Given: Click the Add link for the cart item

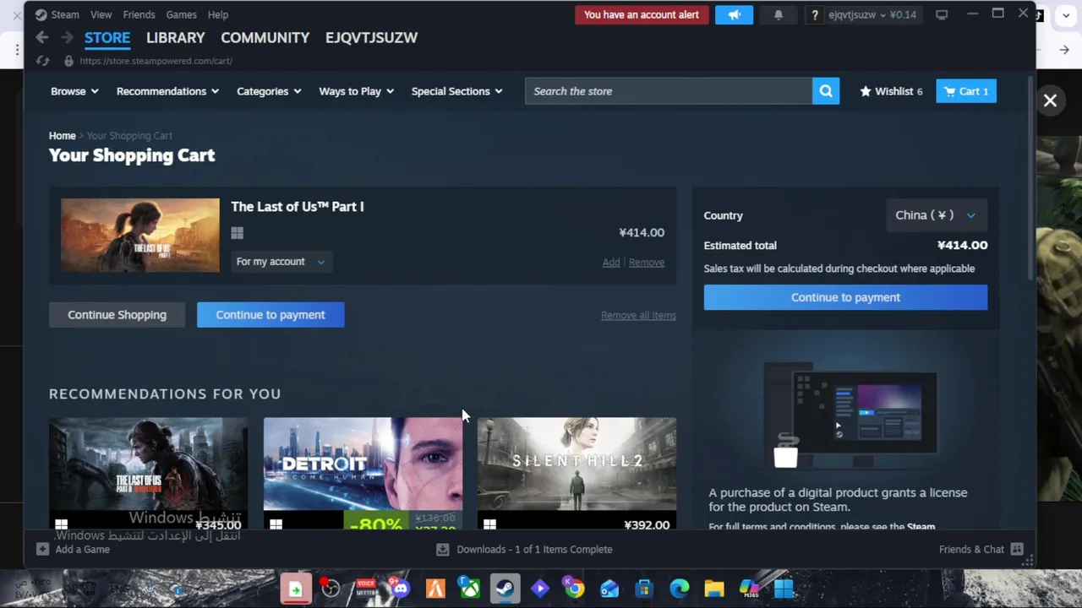Looking at the screenshot, I should point(611,263).
